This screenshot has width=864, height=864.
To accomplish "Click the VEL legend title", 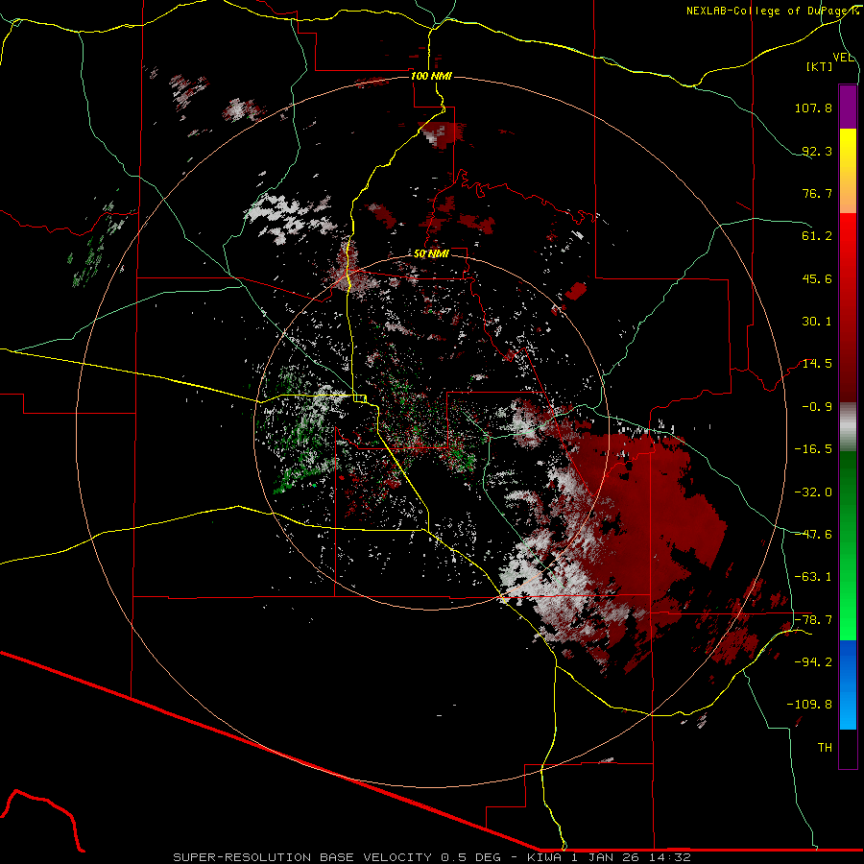I will [843, 58].
